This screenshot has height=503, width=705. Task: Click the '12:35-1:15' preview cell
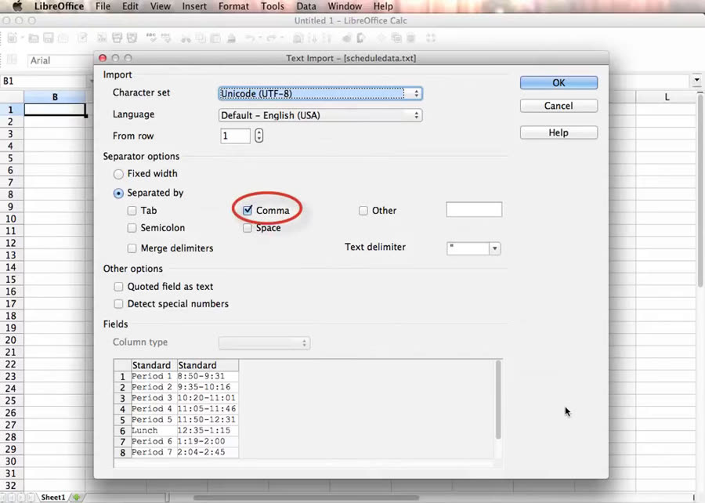click(208, 430)
